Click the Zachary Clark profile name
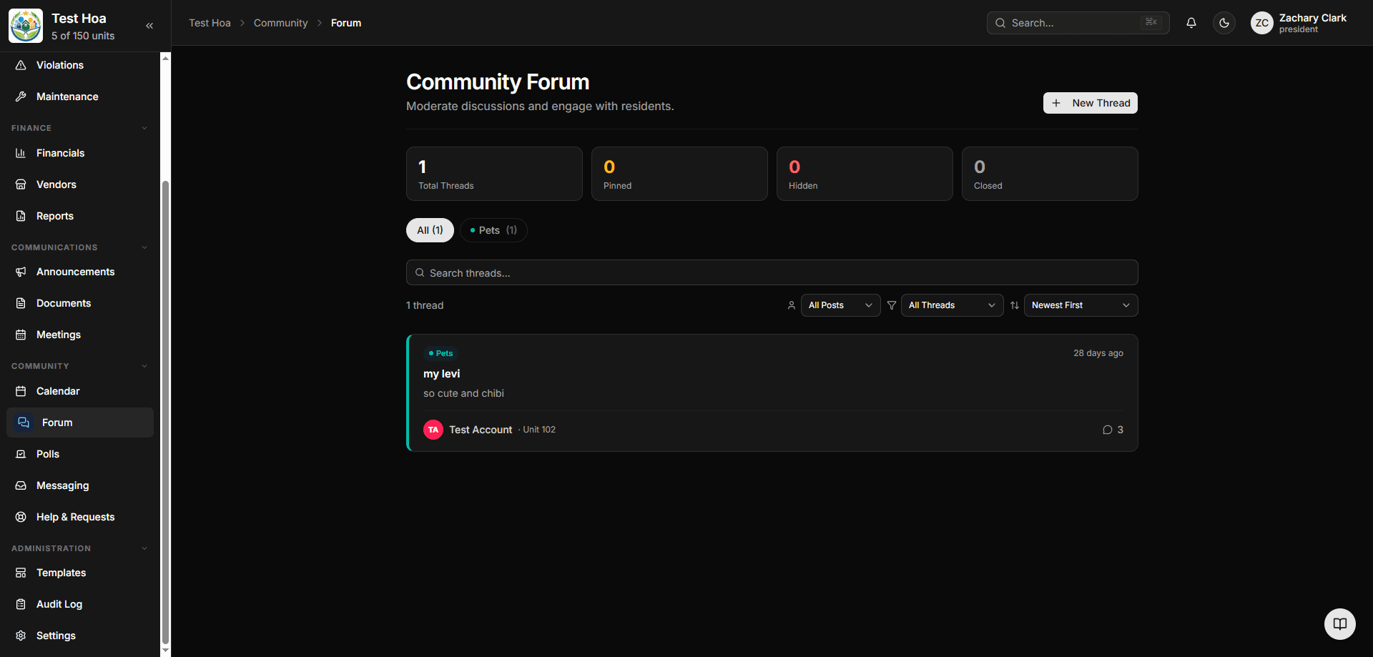 1313,18
